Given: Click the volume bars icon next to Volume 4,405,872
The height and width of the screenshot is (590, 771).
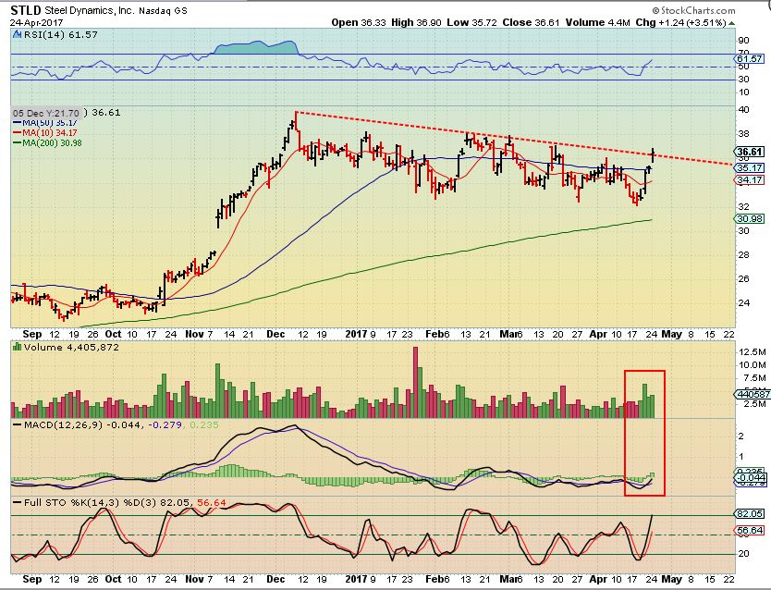Looking at the screenshot, I should (x=18, y=347).
